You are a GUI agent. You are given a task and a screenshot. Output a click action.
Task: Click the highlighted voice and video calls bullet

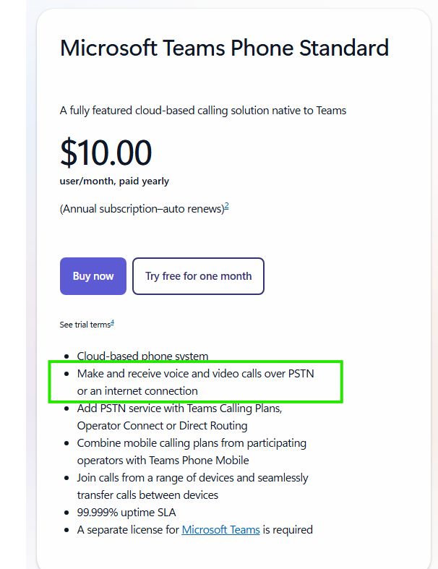[195, 382]
